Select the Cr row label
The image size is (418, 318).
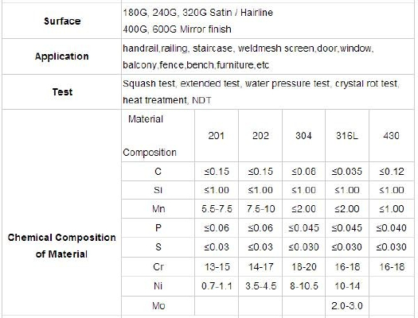tap(158, 266)
